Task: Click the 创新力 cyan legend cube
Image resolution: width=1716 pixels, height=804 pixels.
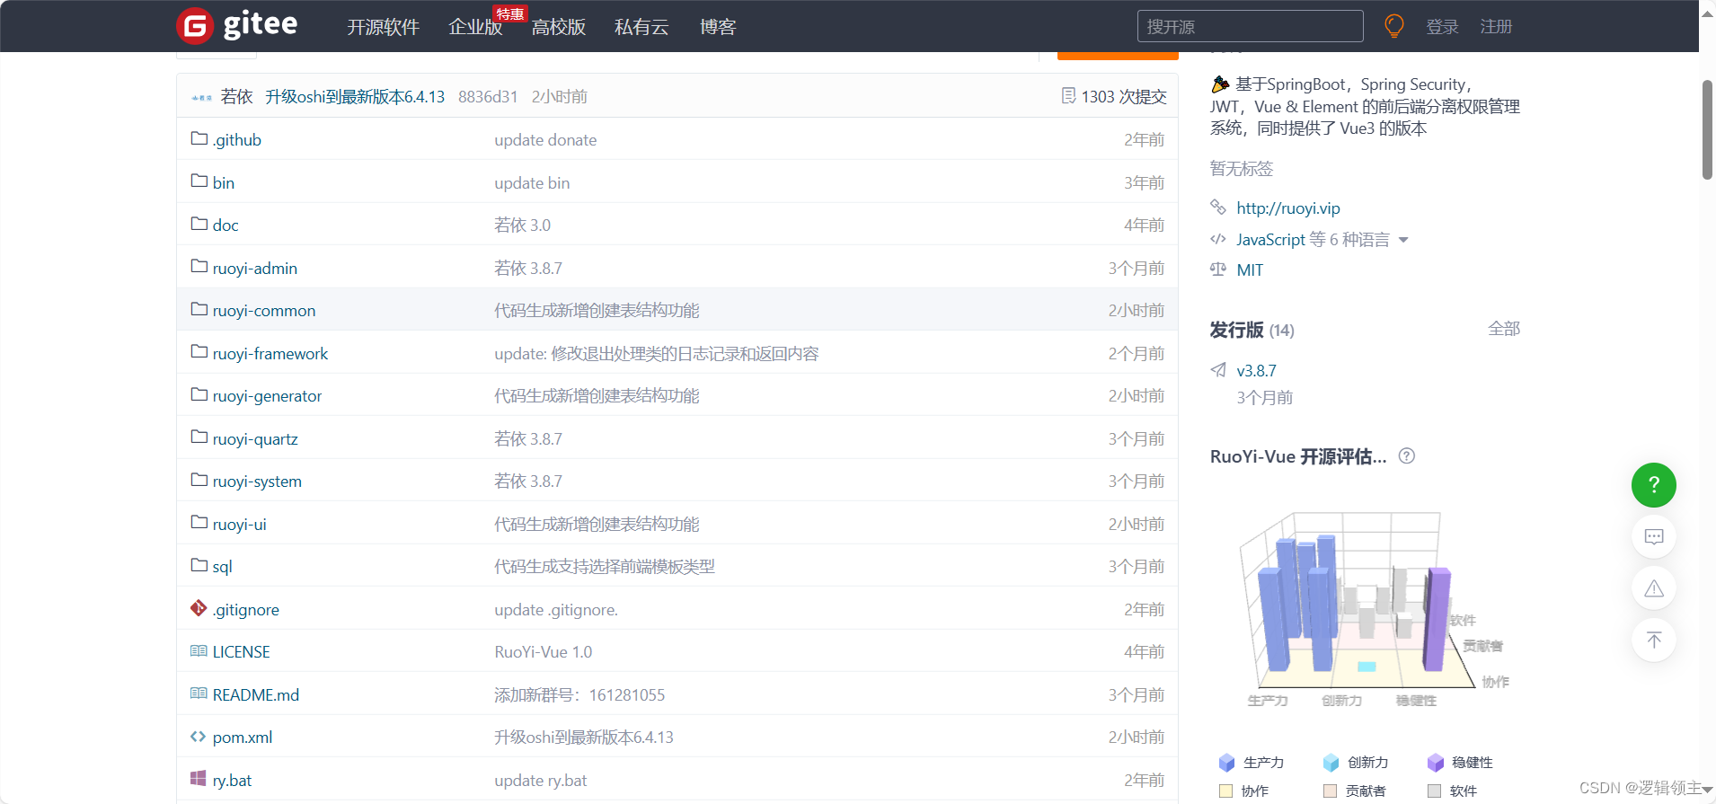Action: click(x=1331, y=763)
